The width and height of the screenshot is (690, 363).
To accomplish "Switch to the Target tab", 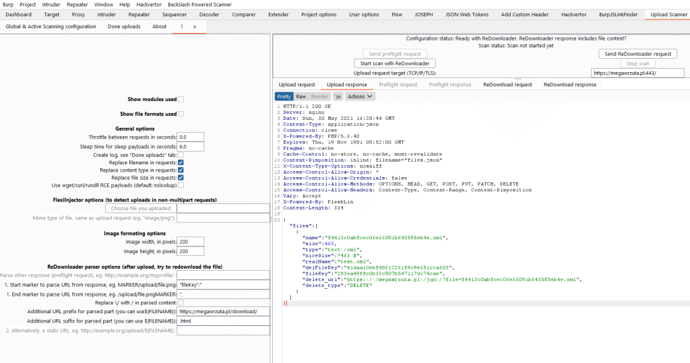I will [x=51, y=15].
